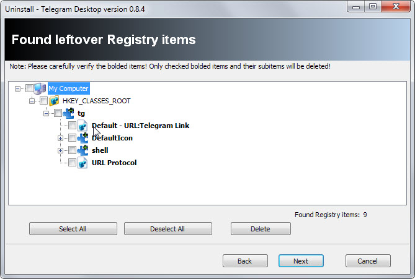This screenshot has width=415, height=279.
Task: Enable the shell checkbox
Action: 72,150
